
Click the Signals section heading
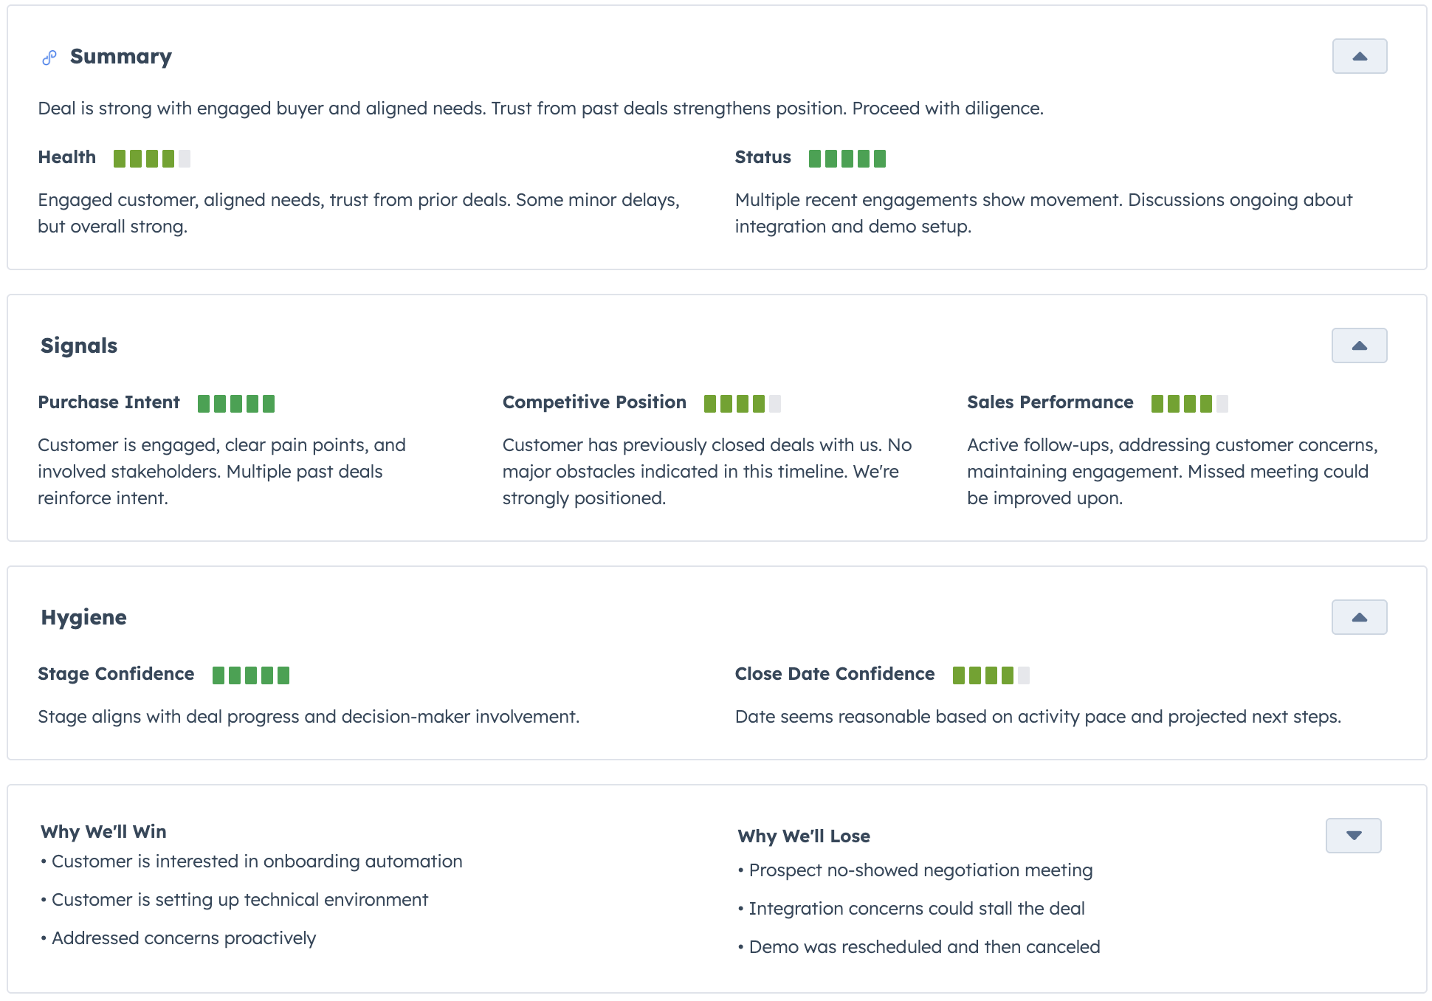(x=79, y=345)
